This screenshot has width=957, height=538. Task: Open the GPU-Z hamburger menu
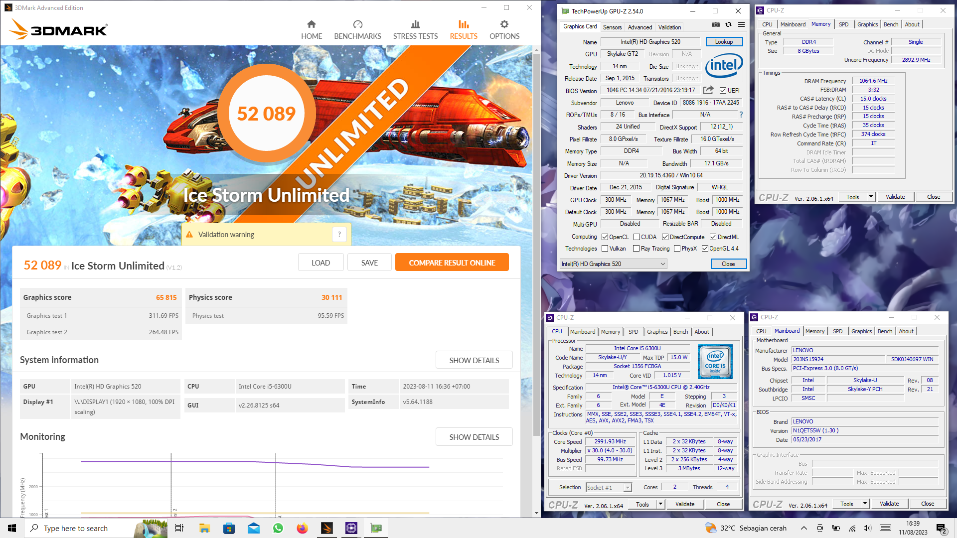[741, 24]
